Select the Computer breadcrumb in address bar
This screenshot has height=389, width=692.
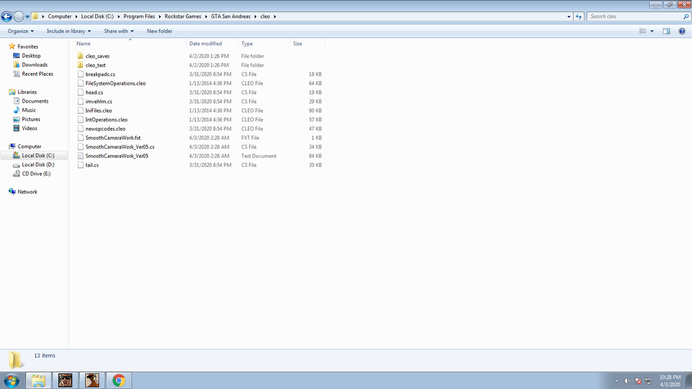pos(59,16)
